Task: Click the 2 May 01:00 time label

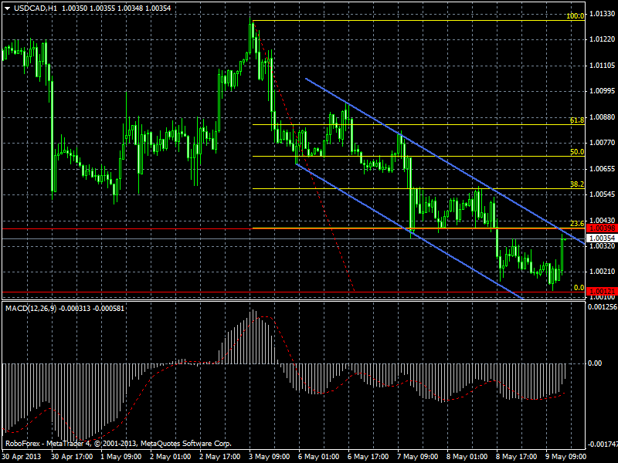Action: pos(171,457)
